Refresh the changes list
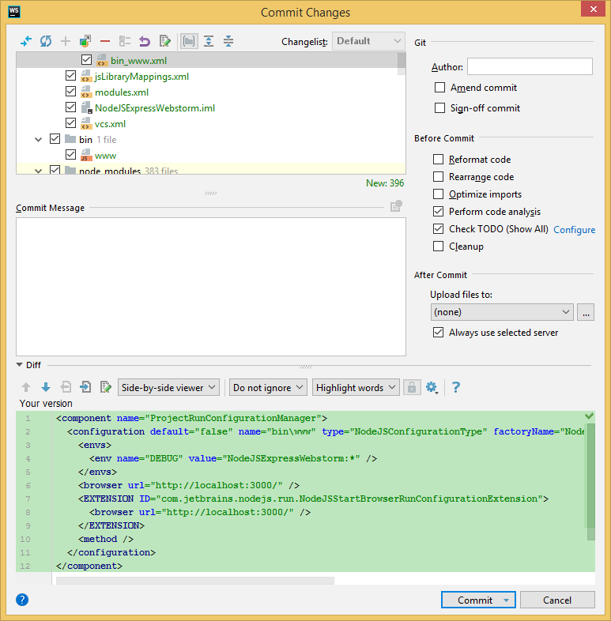The image size is (611, 621). [x=46, y=41]
